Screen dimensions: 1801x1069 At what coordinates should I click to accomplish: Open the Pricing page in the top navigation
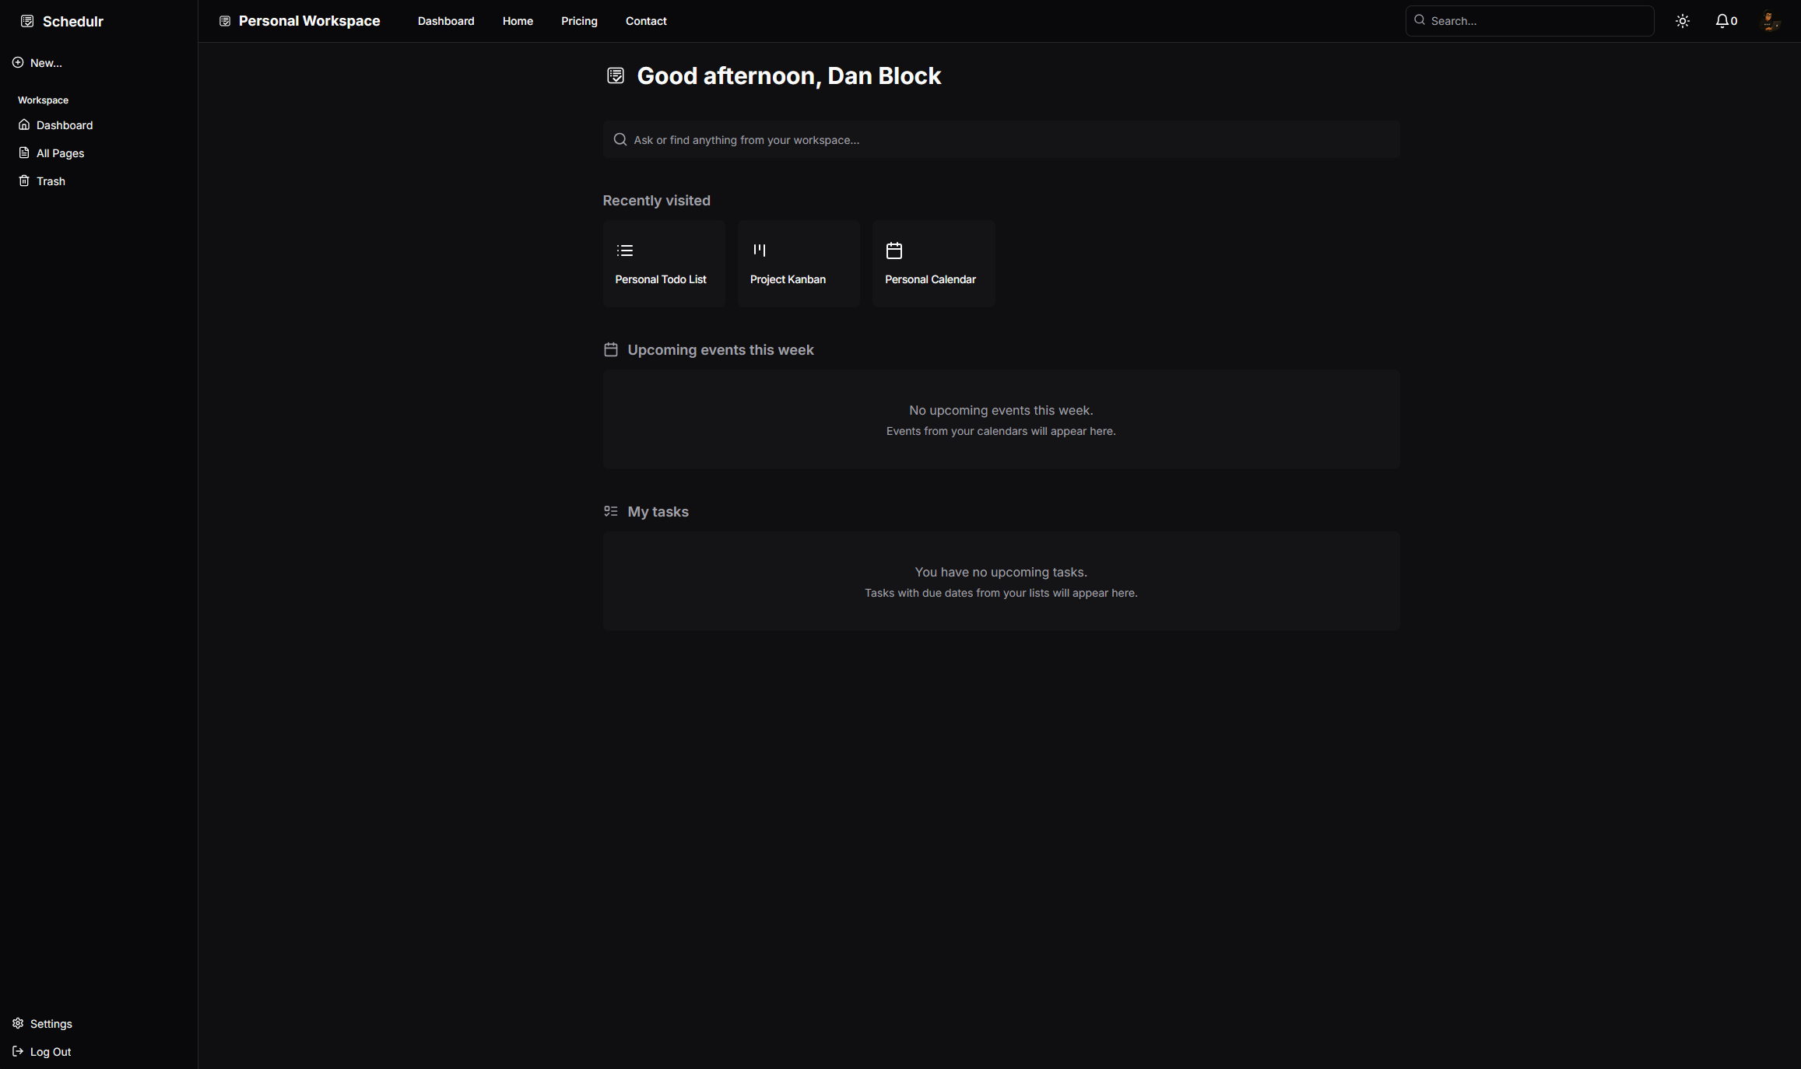(x=579, y=21)
